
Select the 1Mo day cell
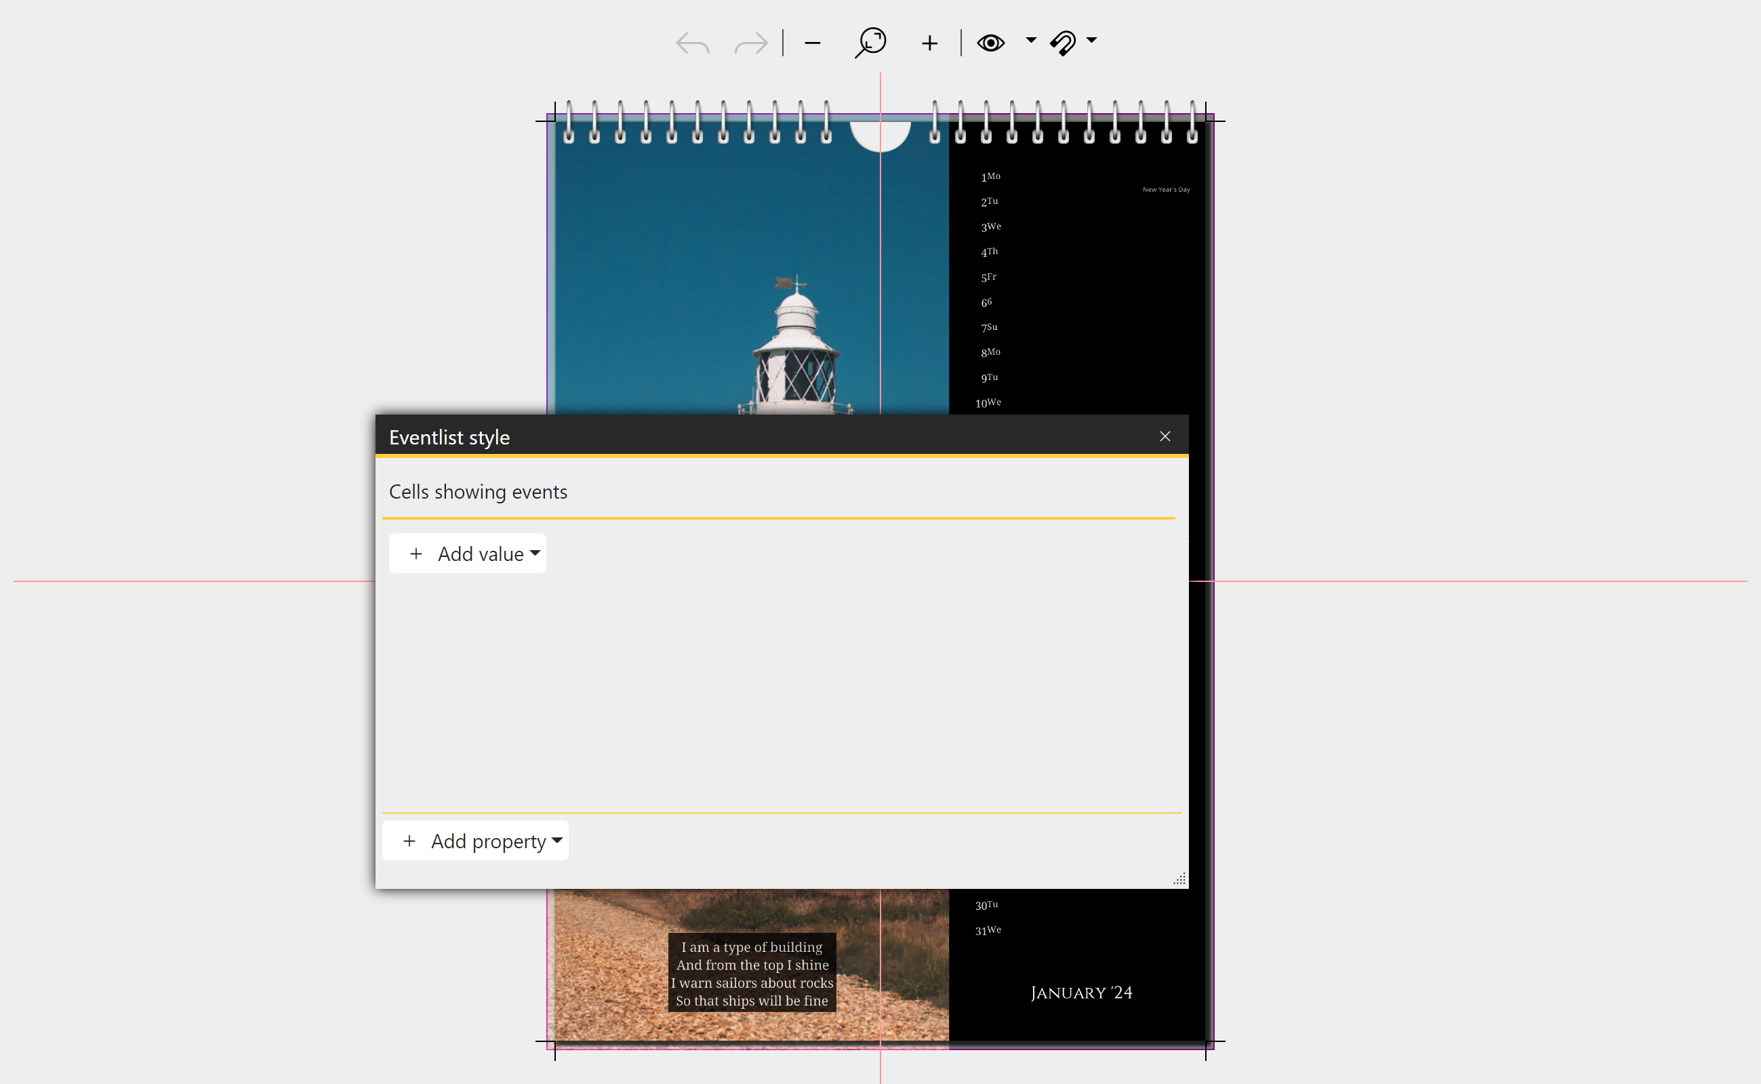[x=990, y=176]
